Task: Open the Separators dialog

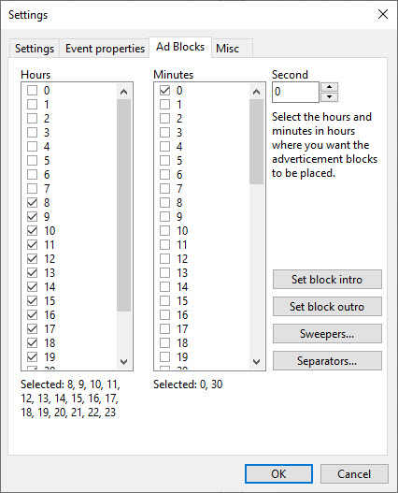Action: coord(327,361)
